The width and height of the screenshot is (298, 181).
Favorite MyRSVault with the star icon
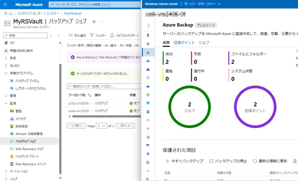click(94, 22)
